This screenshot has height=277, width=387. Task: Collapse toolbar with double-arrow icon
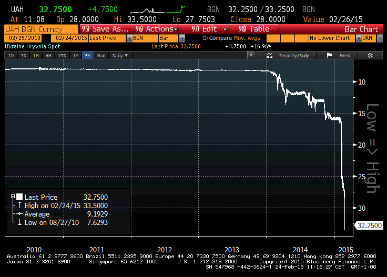[x=251, y=55]
